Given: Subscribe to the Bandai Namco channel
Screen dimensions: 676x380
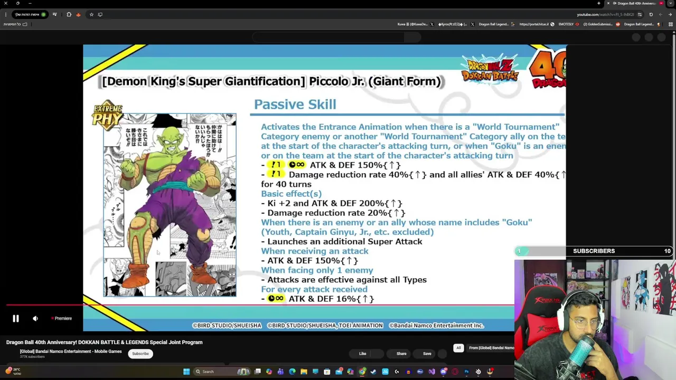Looking at the screenshot, I should coord(140,354).
